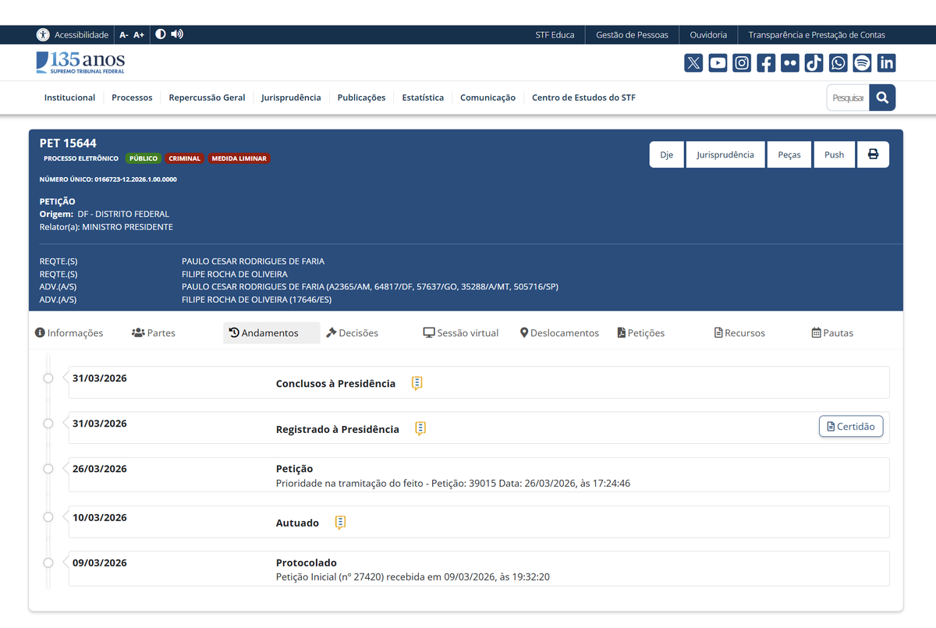
Task: Open the YouTube social icon
Action: (x=718, y=63)
